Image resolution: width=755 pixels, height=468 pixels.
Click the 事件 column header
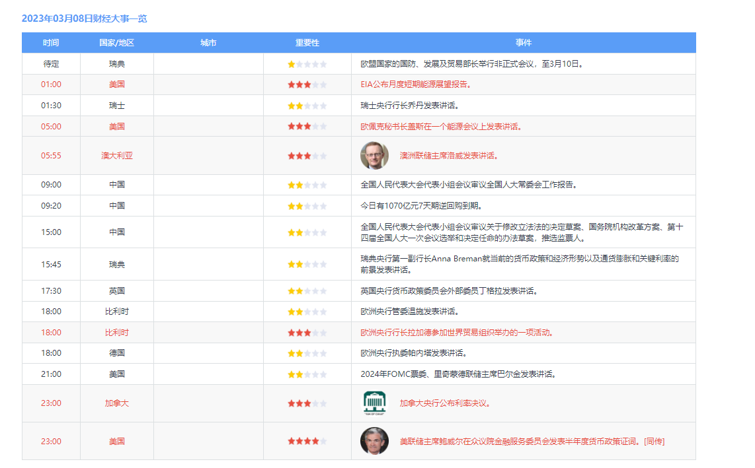coord(524,43)
